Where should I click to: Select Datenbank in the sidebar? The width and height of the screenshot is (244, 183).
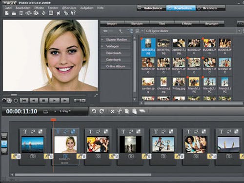click(x=116, y=60)
